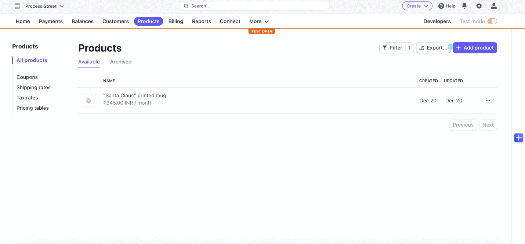Open the row actions ellipsis menu
525x244 pixels.
pos(488,101)
